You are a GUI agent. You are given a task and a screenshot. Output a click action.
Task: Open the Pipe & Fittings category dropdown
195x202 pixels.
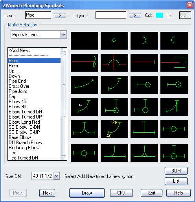64,35
